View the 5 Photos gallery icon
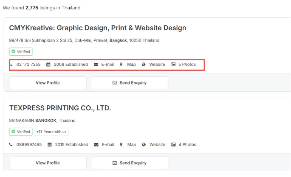 pos(173,65)
